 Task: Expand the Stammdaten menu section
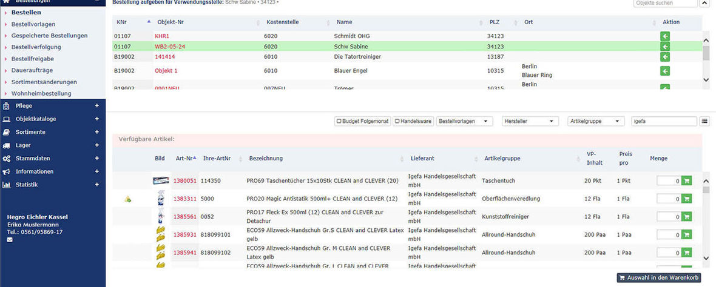coord(97,159)
